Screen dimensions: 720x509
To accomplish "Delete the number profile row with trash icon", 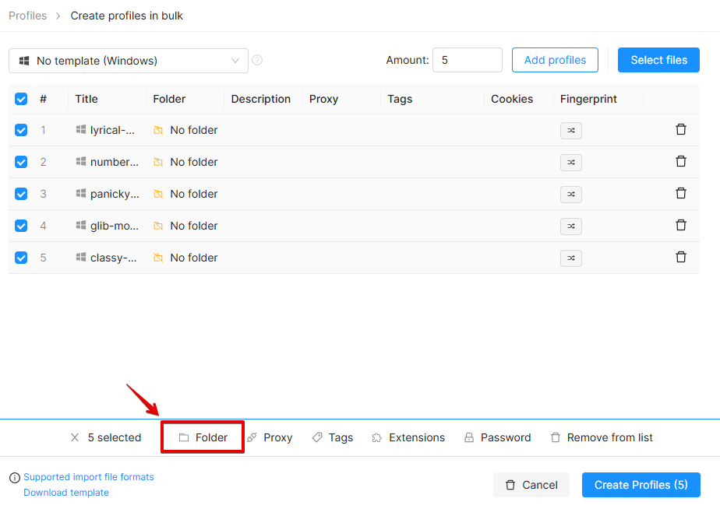I will 681,161.
